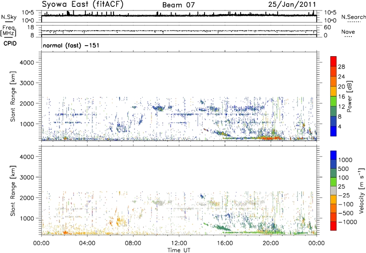This screenshot has width=366, height=253.
Task: Click the date '25/Jan/2011'
Action: 292,5
